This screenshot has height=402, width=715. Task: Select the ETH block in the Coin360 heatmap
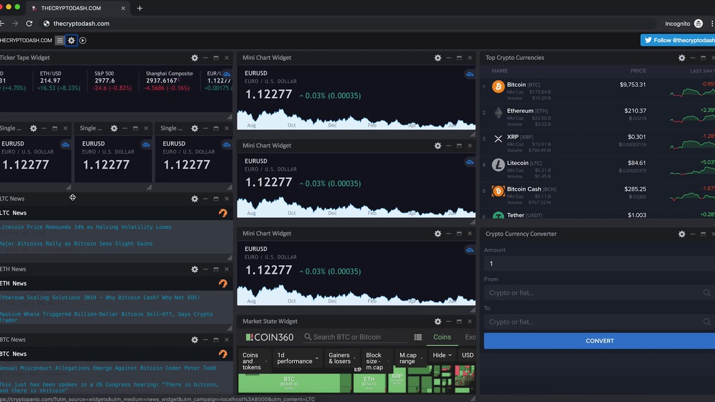[x=369, y=382]
